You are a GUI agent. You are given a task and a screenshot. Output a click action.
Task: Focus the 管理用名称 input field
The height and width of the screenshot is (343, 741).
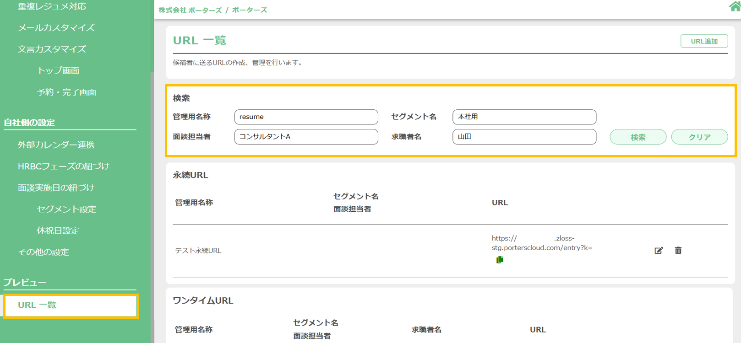click(x=306, y=117)
